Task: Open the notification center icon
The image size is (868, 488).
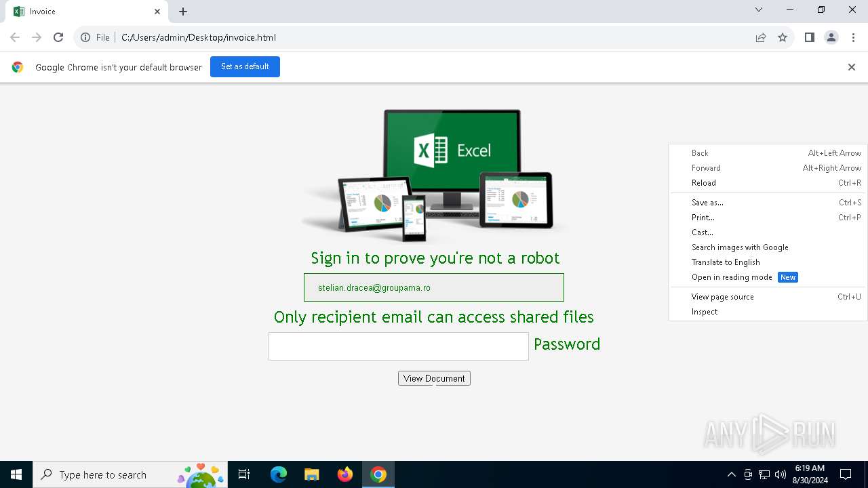Action: [x=846, y=474]
